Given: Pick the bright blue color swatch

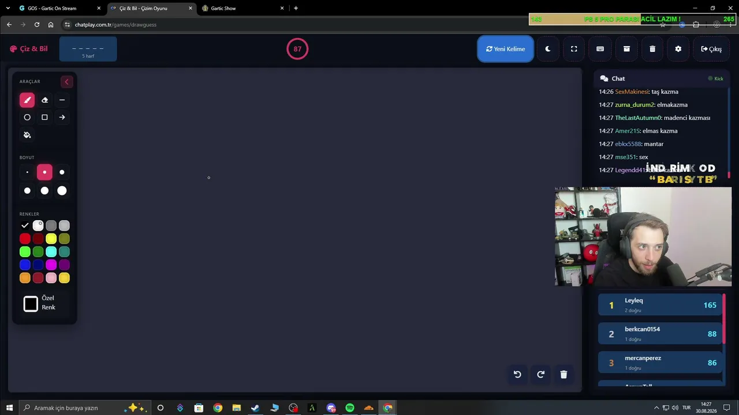Looking at the screenshot, I should (25, 265).
